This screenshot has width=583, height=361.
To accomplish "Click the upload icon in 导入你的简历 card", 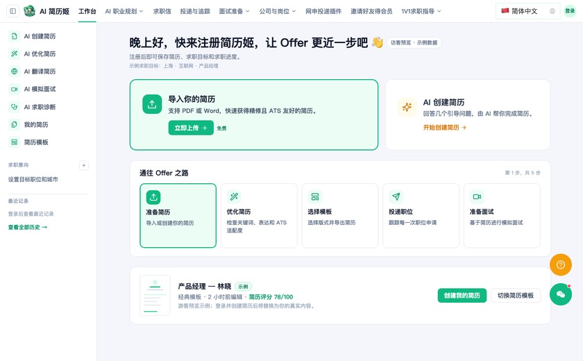I will (x=152, y=104).
